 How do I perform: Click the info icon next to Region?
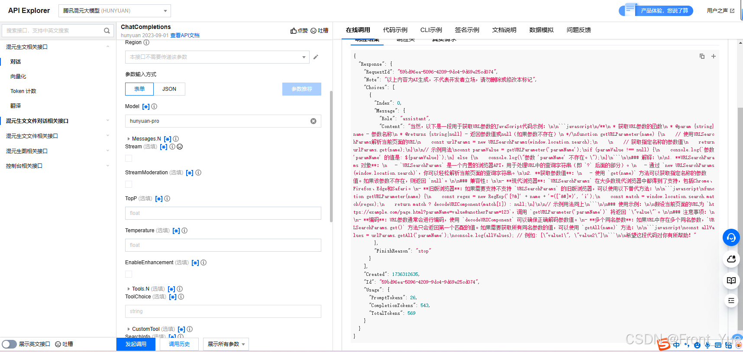(x=146, y=42)
